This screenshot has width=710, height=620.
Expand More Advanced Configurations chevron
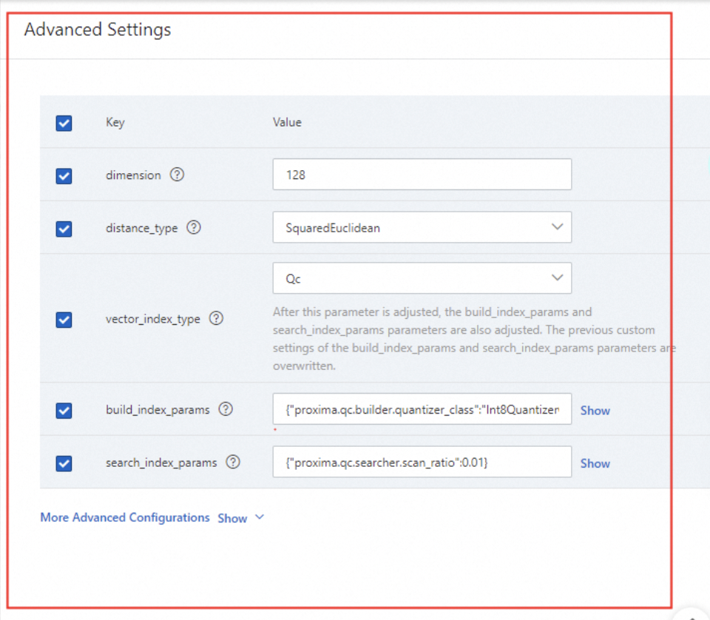click(x=259, y=517)
